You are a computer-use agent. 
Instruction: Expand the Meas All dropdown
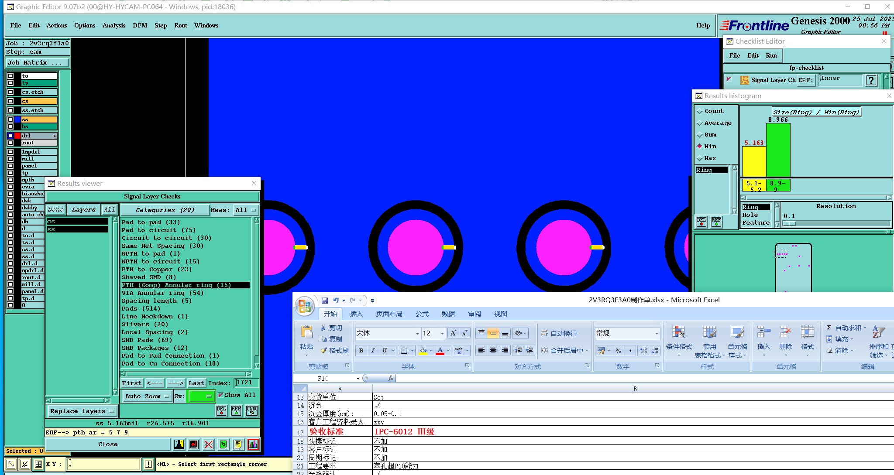(x=246, y=210)
